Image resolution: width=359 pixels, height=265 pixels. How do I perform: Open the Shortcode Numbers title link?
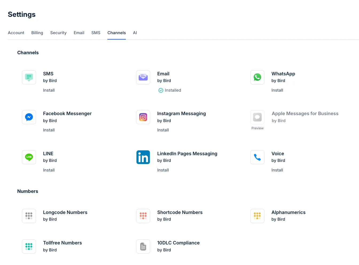pos(180,212)
